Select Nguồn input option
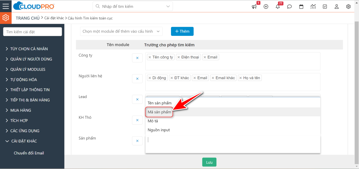Viewport: 359px width, 169px height. (x=233, y=130)
